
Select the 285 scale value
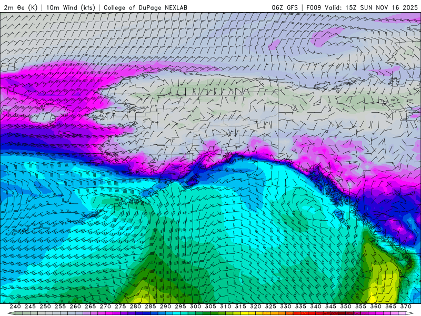(x=151, y=307)
